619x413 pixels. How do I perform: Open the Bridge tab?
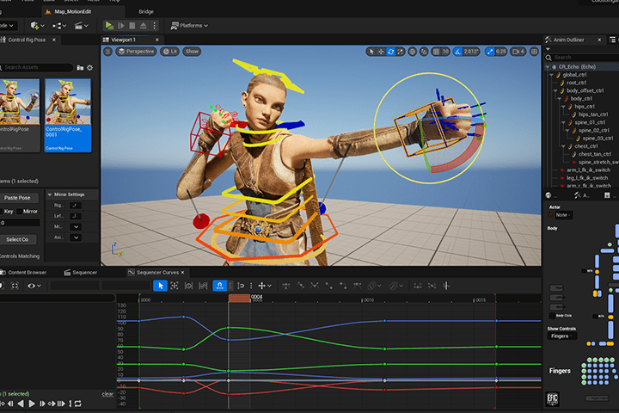click(x=146, y=11)
